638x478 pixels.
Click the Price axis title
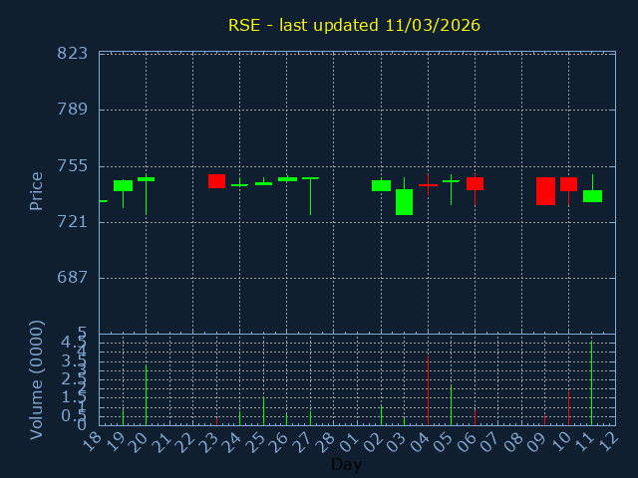(x=36, y=191)
